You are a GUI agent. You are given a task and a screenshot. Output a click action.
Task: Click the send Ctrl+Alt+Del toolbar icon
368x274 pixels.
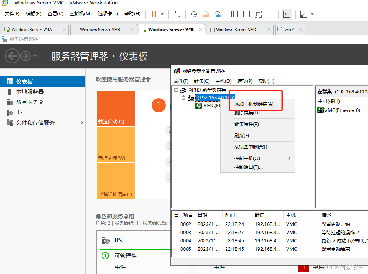pyautogui.click(x=177, y=14)
